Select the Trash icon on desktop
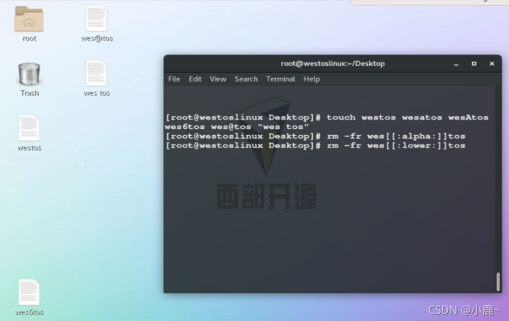Screen dimensions: 509x321 [29, 74]
